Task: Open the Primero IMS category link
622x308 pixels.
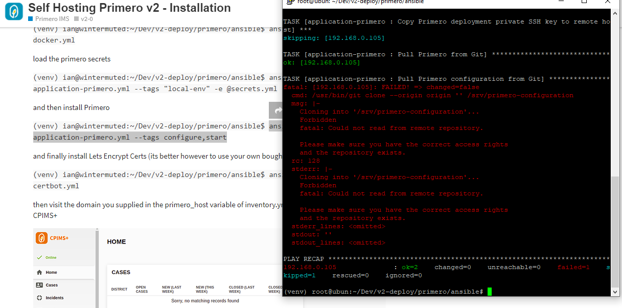Action: click(49, 19)
